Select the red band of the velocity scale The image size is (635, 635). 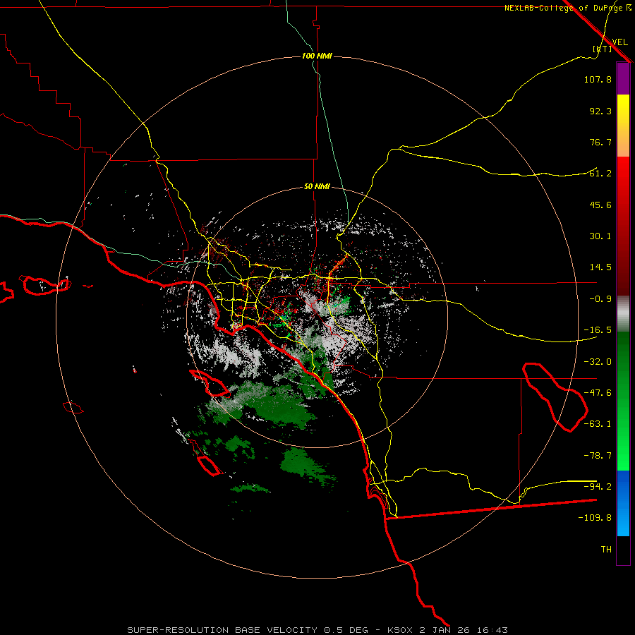click(x=623, y=226)
